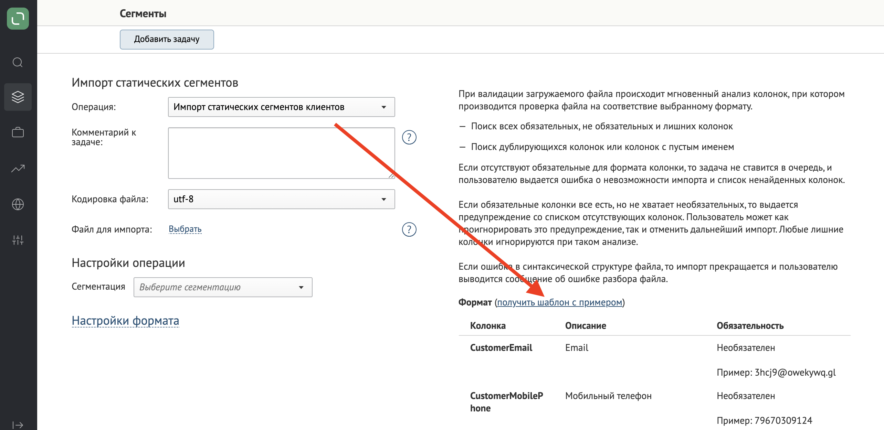Click the example phone 79670309124 text
This screenshot has height=430, width=884.
click(x=783, y=421)
